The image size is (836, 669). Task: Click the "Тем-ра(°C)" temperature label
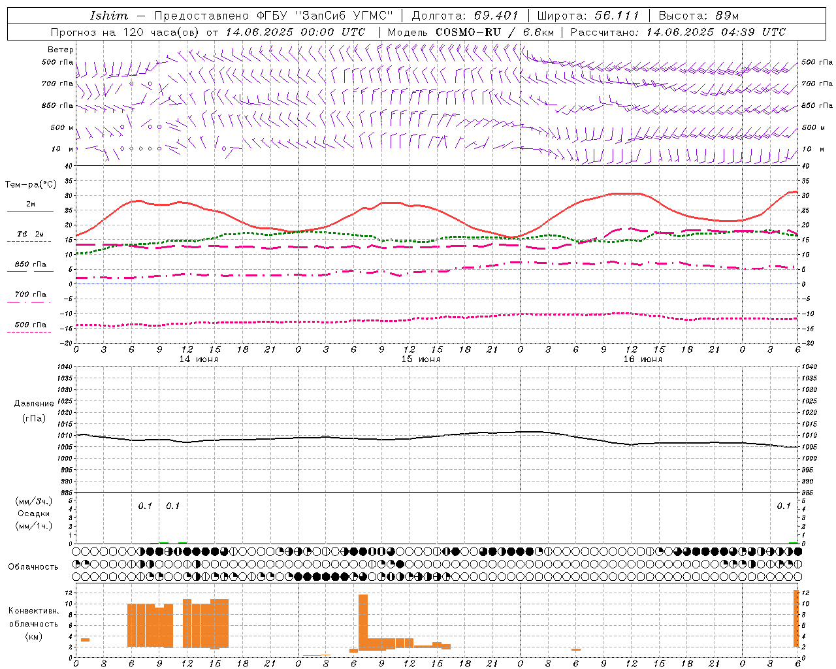coord(31,185)
